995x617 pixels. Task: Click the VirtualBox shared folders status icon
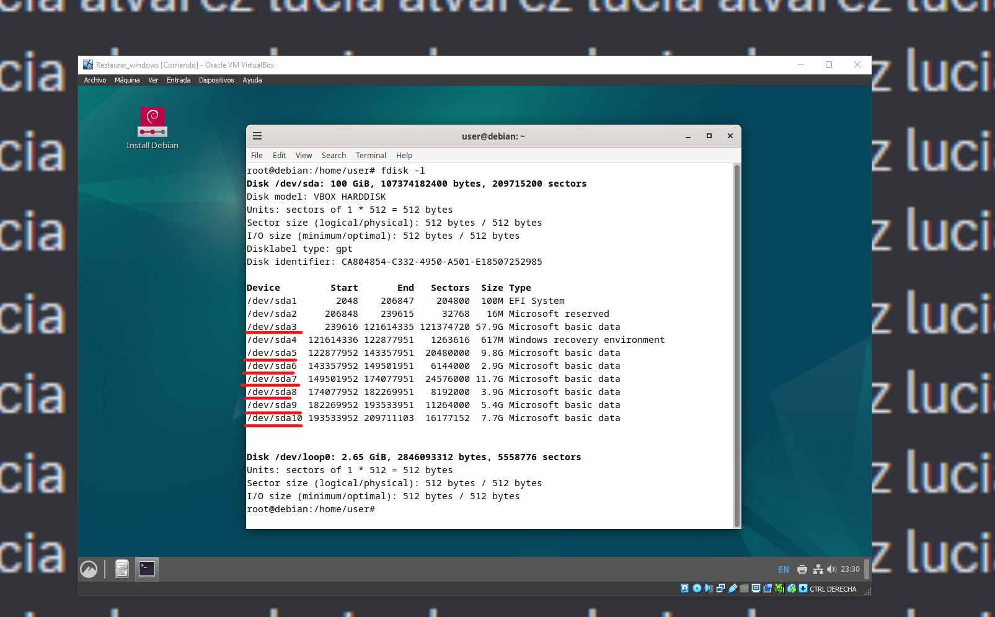(x=744, y=588)
